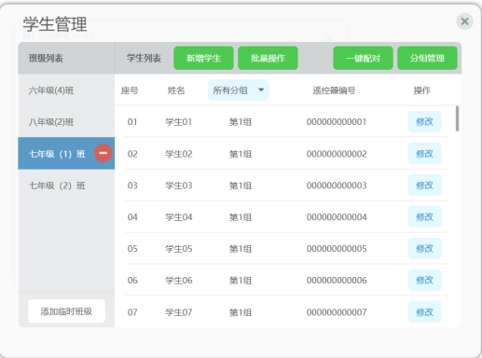Open 分组管理 group management

coord(427,58)
